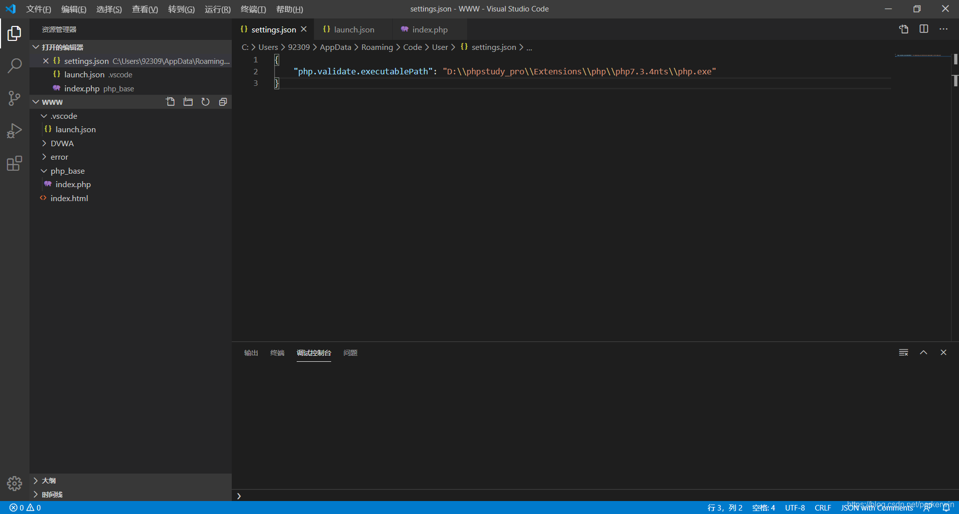
Task: Click line and column indicator in status bar
Action: click(725, 508)
